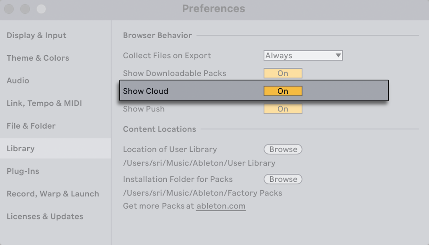Select the Library preferences tab
Viewport: 429px width, 245px height.
19,149
